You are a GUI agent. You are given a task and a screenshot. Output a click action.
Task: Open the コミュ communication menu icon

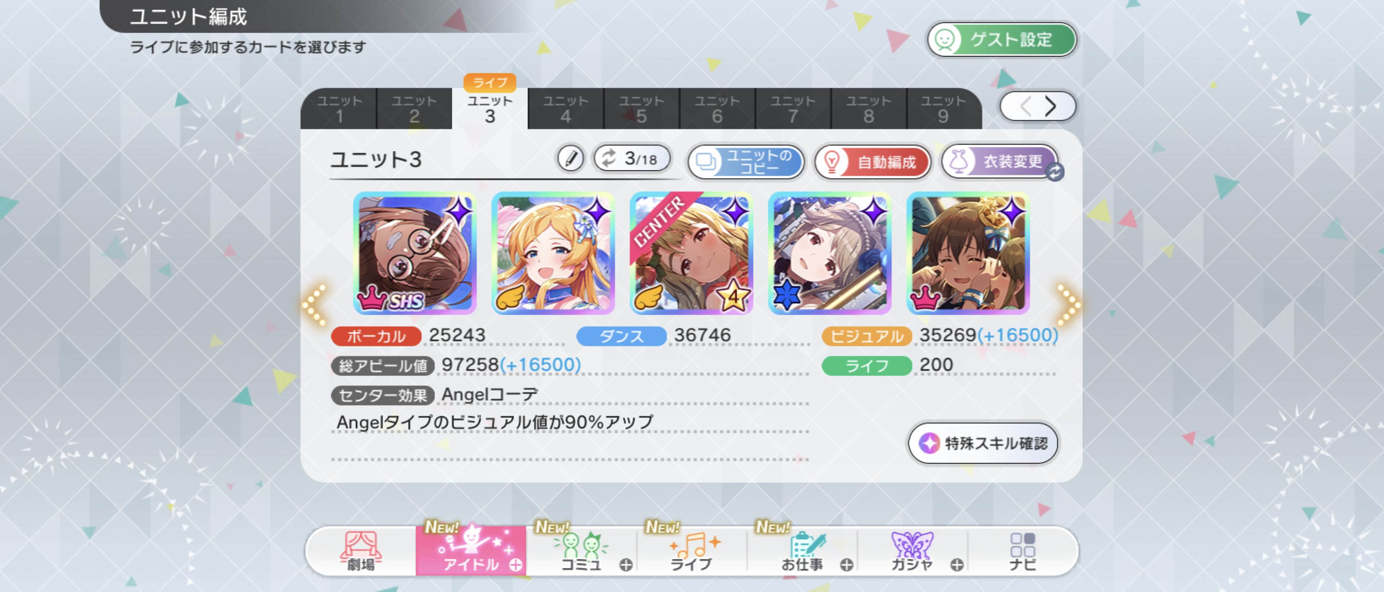(x=581, y=551)
